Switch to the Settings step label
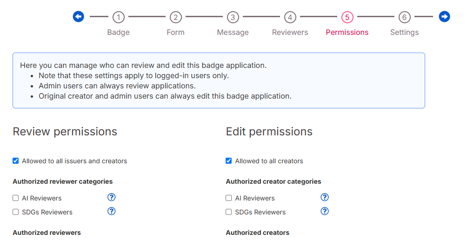 click(x=404, y=32)
